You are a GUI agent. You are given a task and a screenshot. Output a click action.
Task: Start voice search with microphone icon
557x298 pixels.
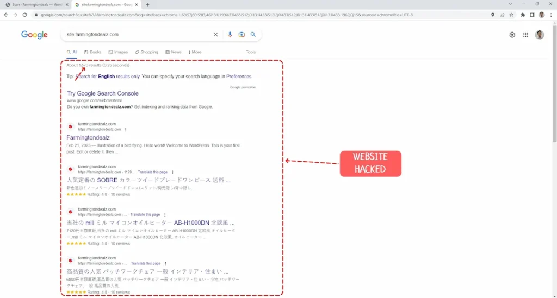pos(230,34)
